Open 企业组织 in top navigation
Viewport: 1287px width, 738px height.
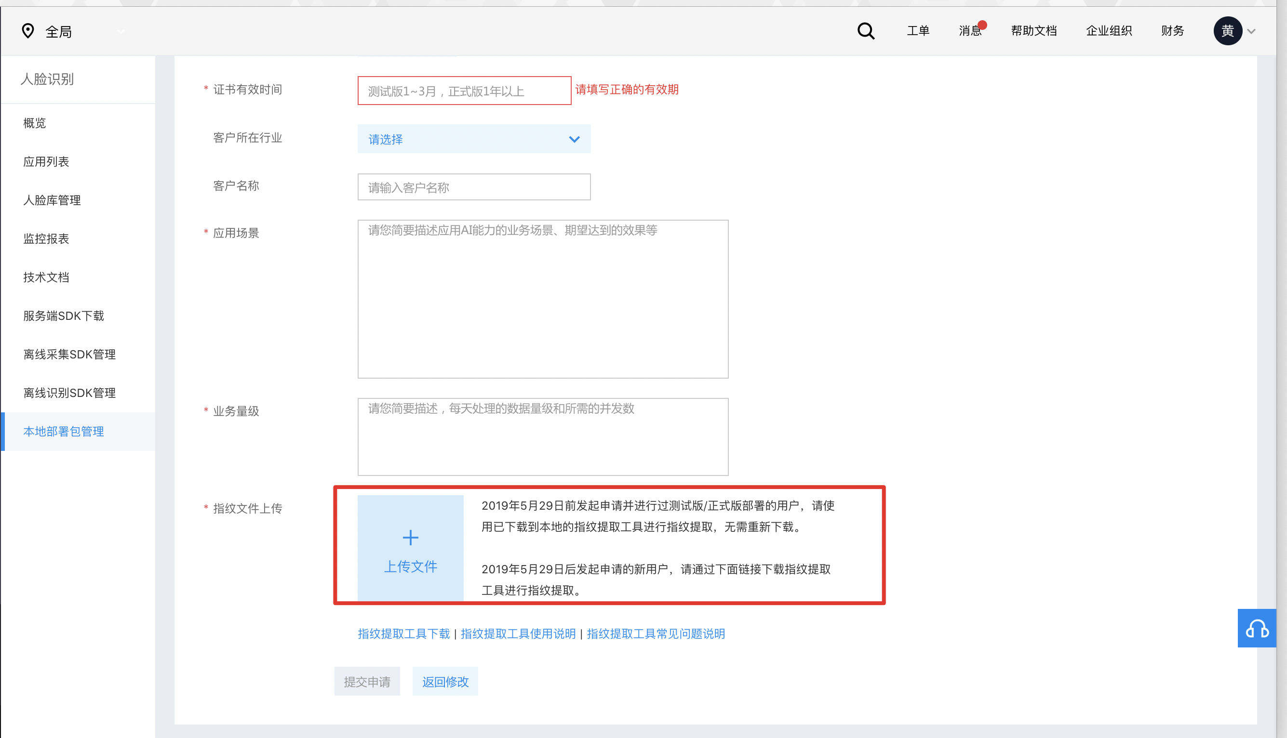(x=1109, y=31)
